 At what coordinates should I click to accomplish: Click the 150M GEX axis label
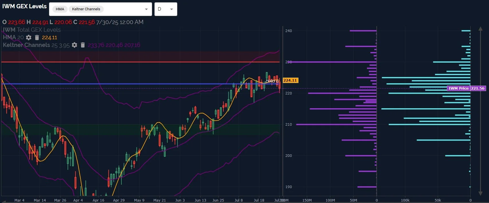point(307,200)
